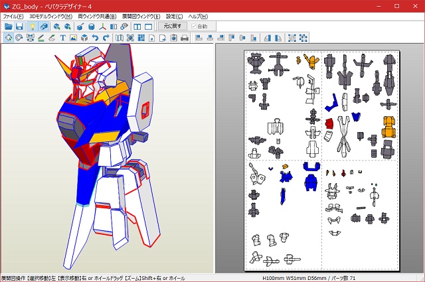This screenshot has height=282, width=425.
Task: Undo with the curved left arrow
Action: click(95, 38)
